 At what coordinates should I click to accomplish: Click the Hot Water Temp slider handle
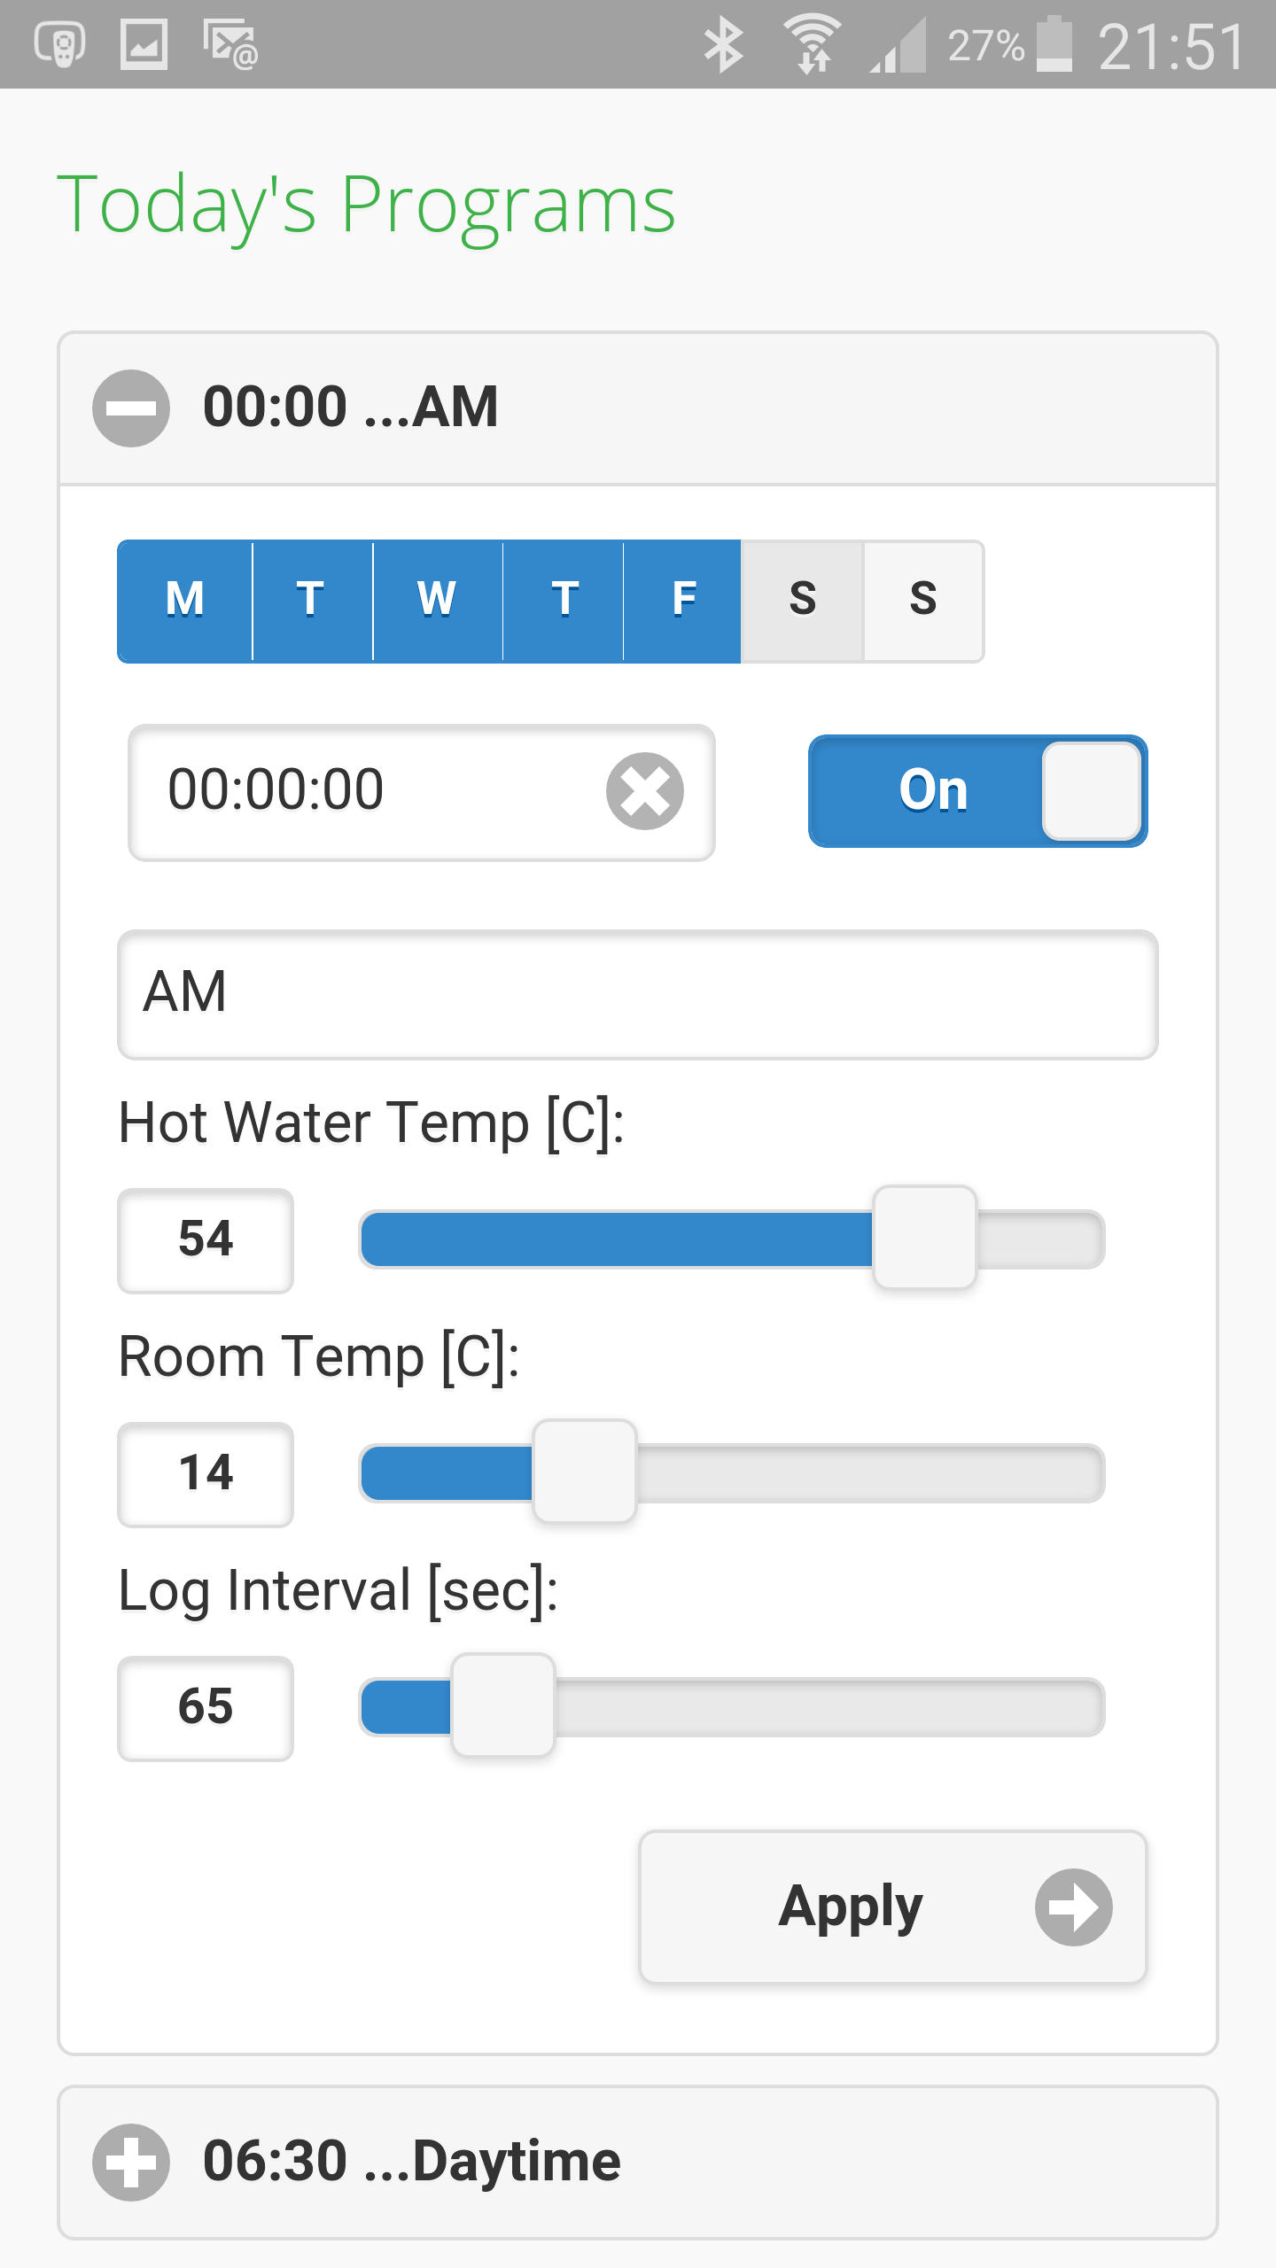pyautogui.click(x=925, y=1238)
